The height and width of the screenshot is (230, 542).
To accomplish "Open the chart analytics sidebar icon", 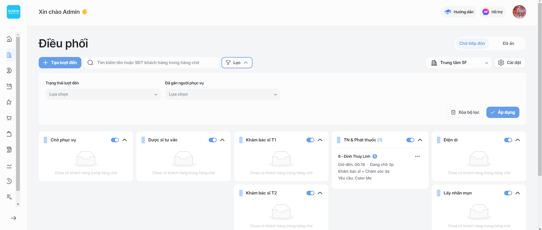I will 9,166.
